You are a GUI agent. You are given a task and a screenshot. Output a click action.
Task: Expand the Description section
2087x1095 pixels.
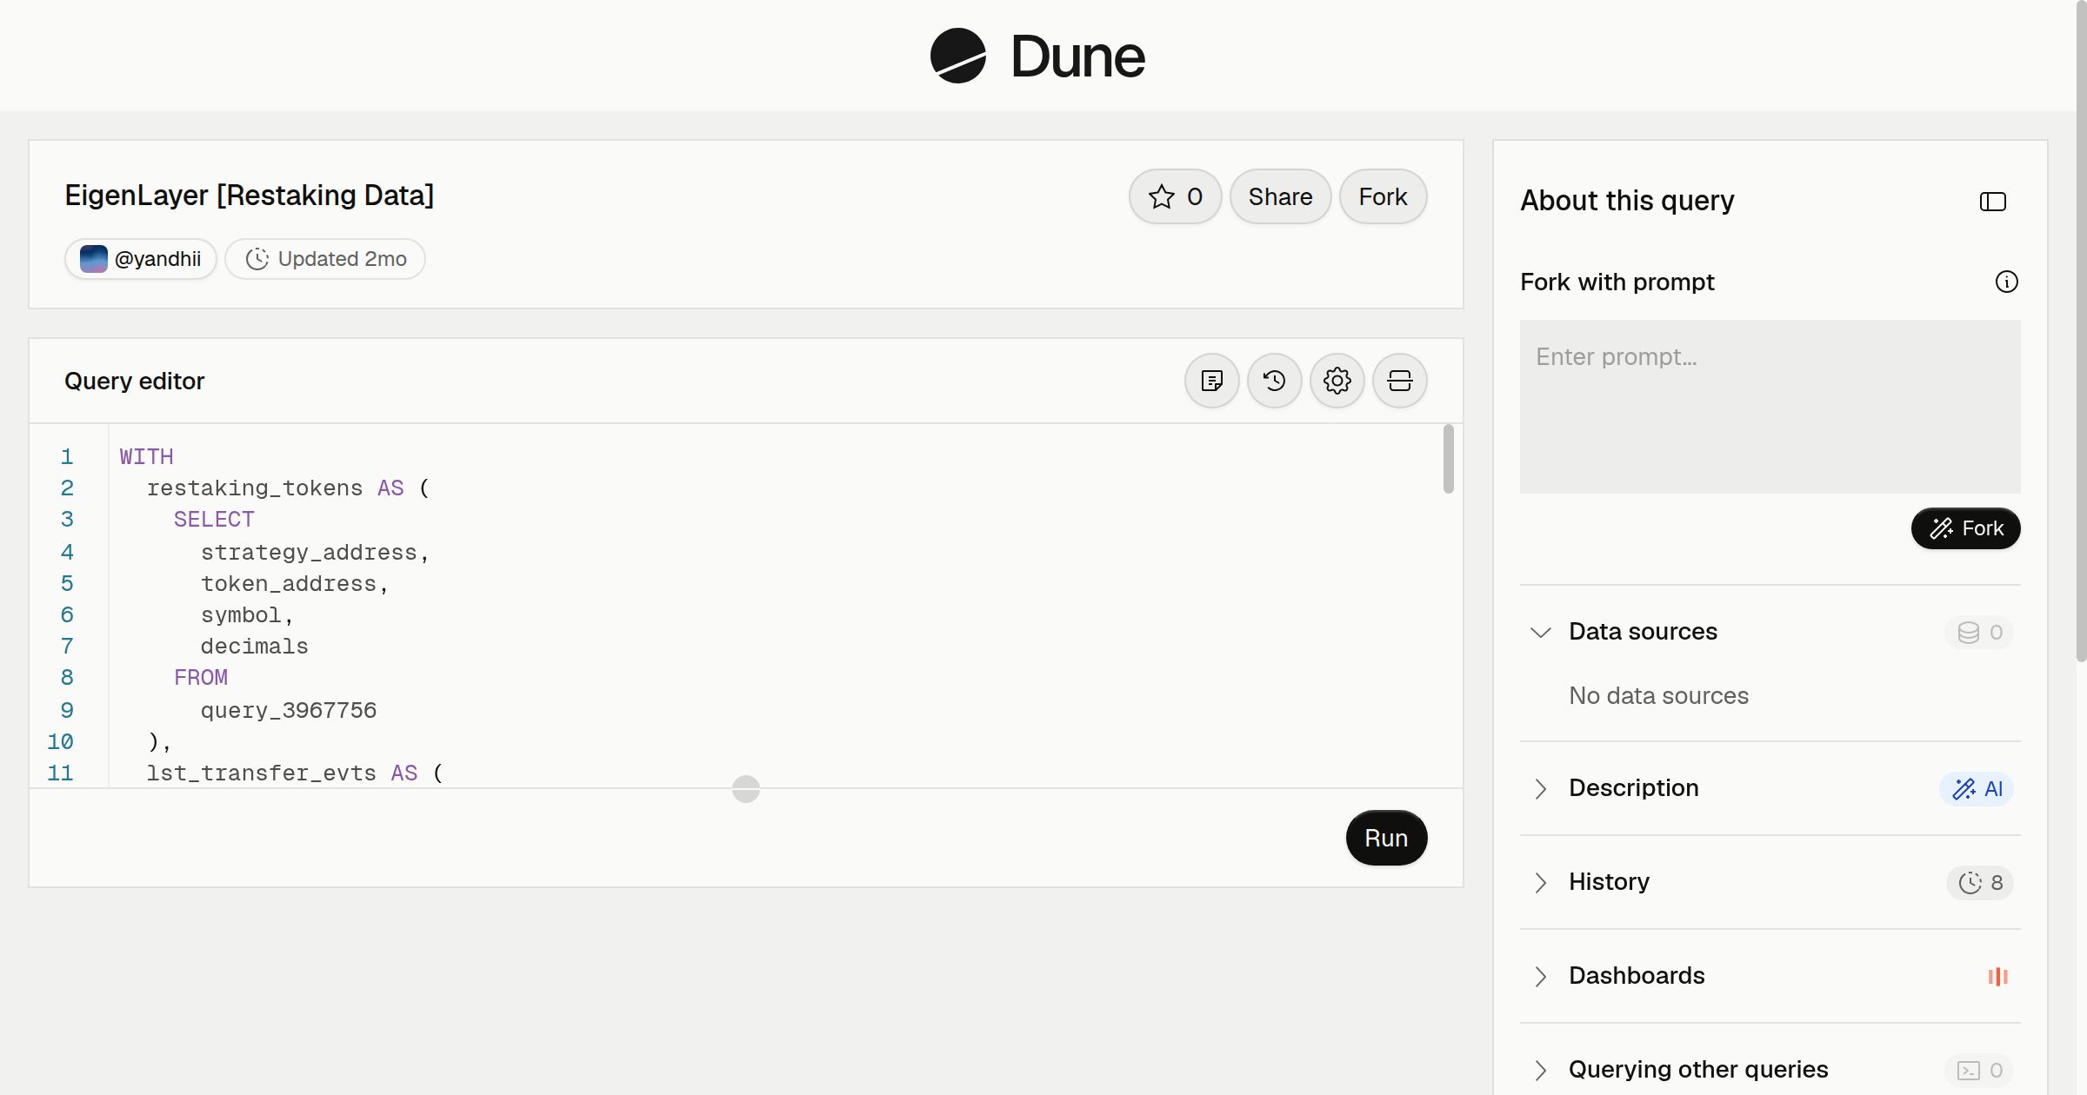coord(1540,788)
